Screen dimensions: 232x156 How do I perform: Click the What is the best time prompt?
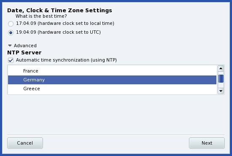point(41,16)
